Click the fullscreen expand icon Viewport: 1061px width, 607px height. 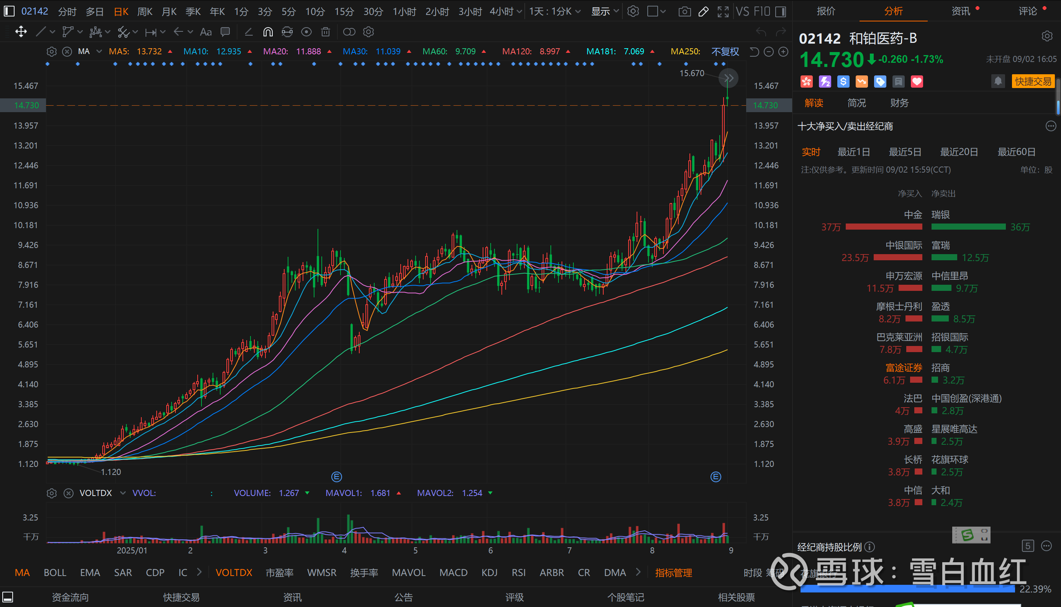point(723,11)
